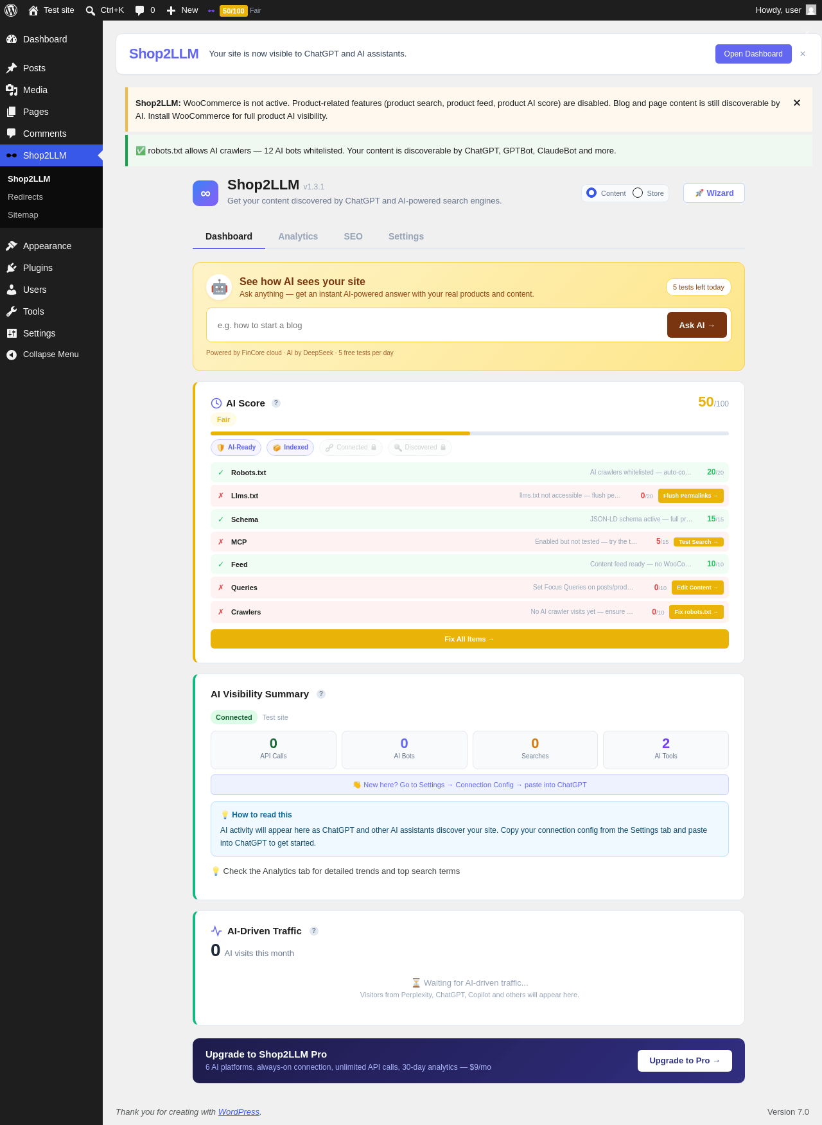Open Plugins in the sidebar
This screenshot has width=822, height=1125.
pos(51,268)
